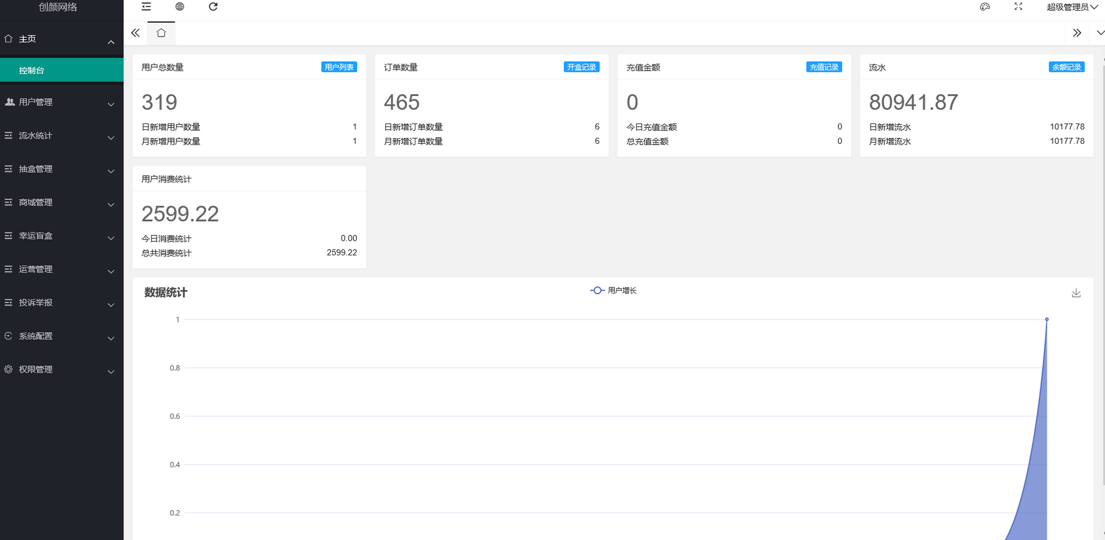Enter fullscreen mode with the expand icon
The height and width of the screenshot is (540, 1105).
pos(1019,7)
